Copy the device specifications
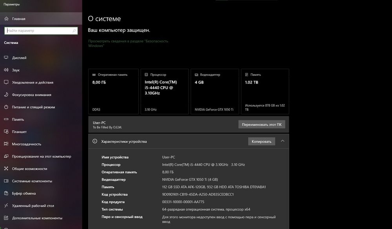The image size is (392, 229). pyautogui.click(x=261, y=141)
